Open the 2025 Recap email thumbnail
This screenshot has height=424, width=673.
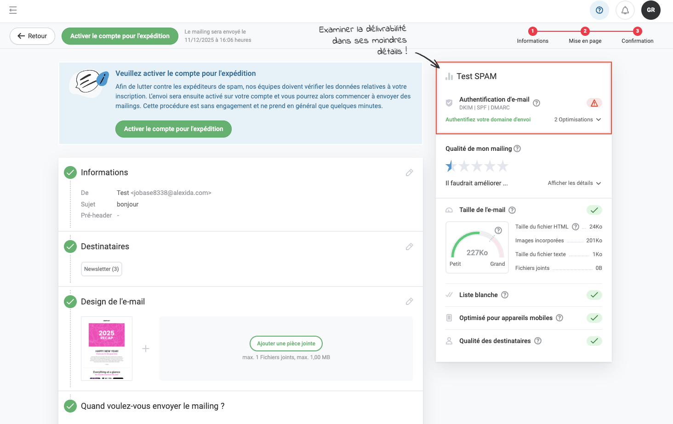[107, 349]
